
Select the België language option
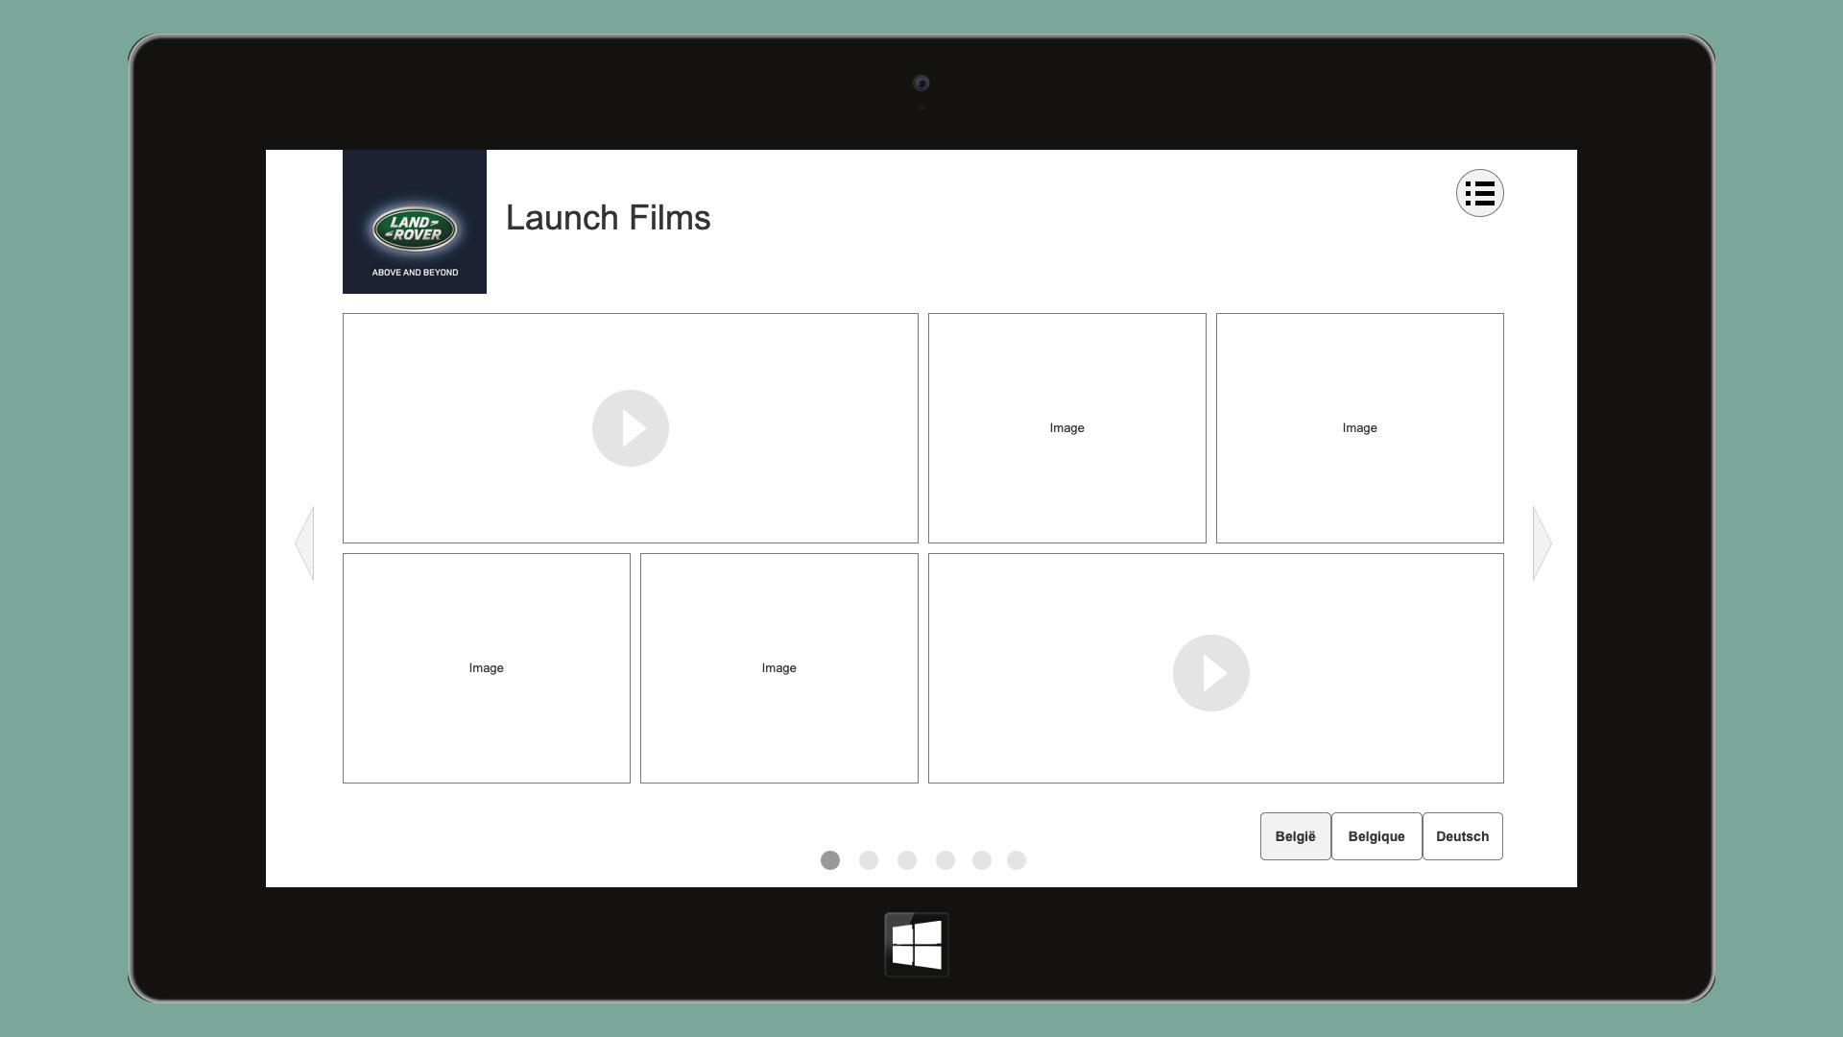click(x=1295, y=836)
